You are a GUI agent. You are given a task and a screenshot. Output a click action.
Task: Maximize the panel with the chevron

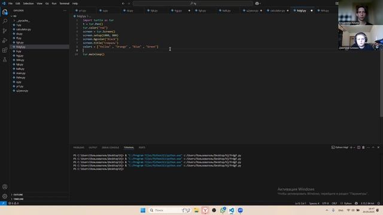pos(373,148)
